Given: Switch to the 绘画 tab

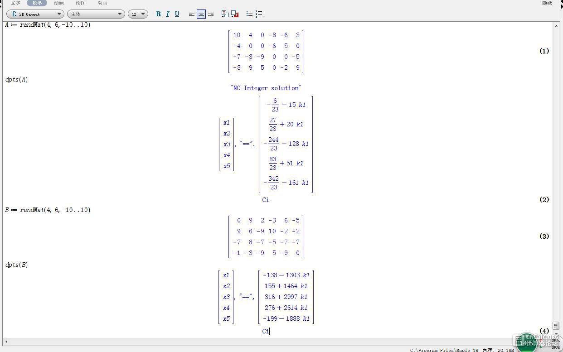Looking at the screenshot, I should point(59,3).
